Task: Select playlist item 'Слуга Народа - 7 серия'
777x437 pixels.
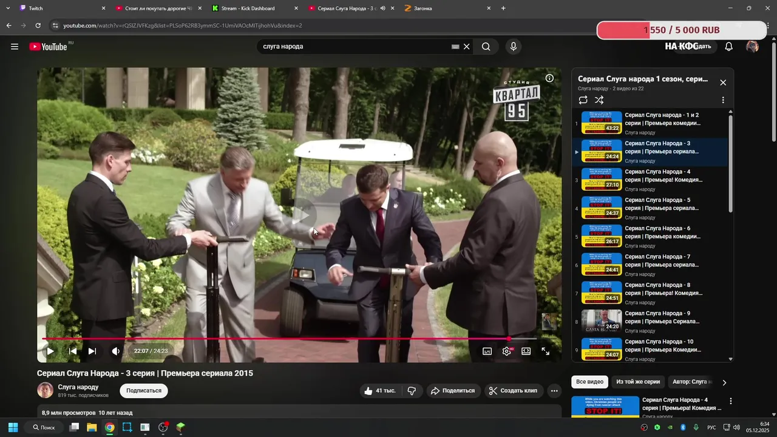Action: tap(650, 265)
